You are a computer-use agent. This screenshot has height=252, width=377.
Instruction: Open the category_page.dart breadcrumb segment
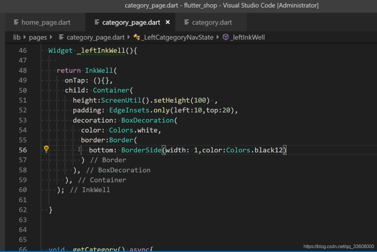pyautogui.click(x=95, y=37)
